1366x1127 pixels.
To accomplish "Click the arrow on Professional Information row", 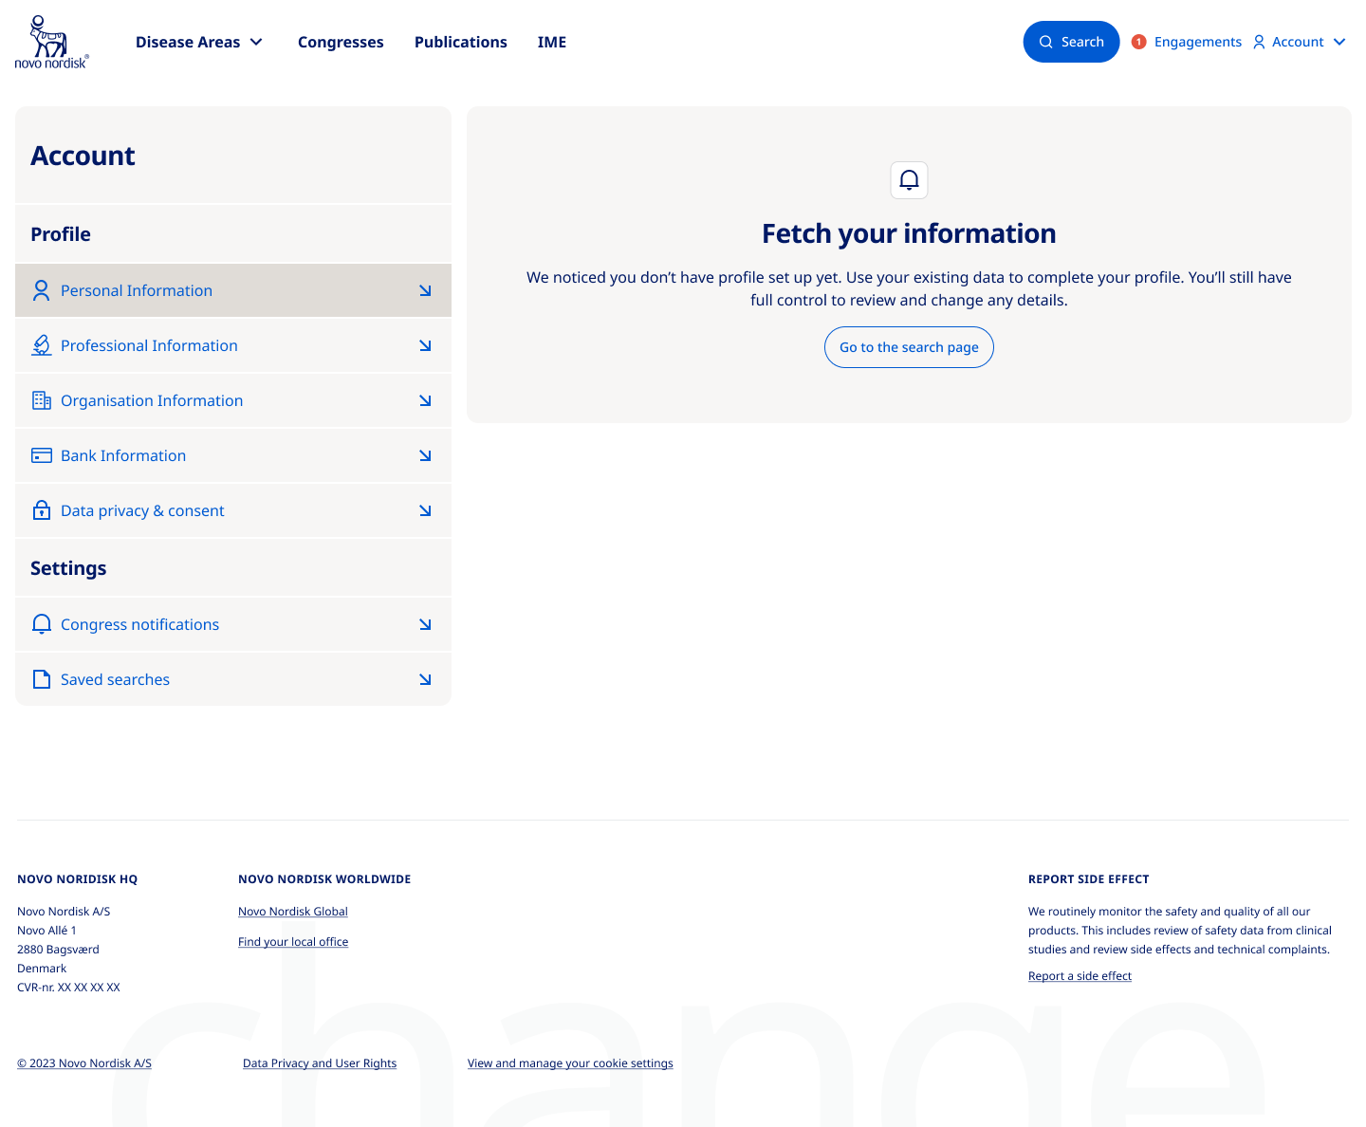I will click(x=425, y=345).
